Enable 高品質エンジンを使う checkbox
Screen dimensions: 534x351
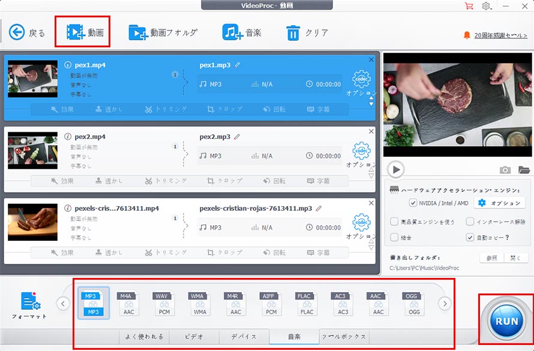(x=394, y=222)
